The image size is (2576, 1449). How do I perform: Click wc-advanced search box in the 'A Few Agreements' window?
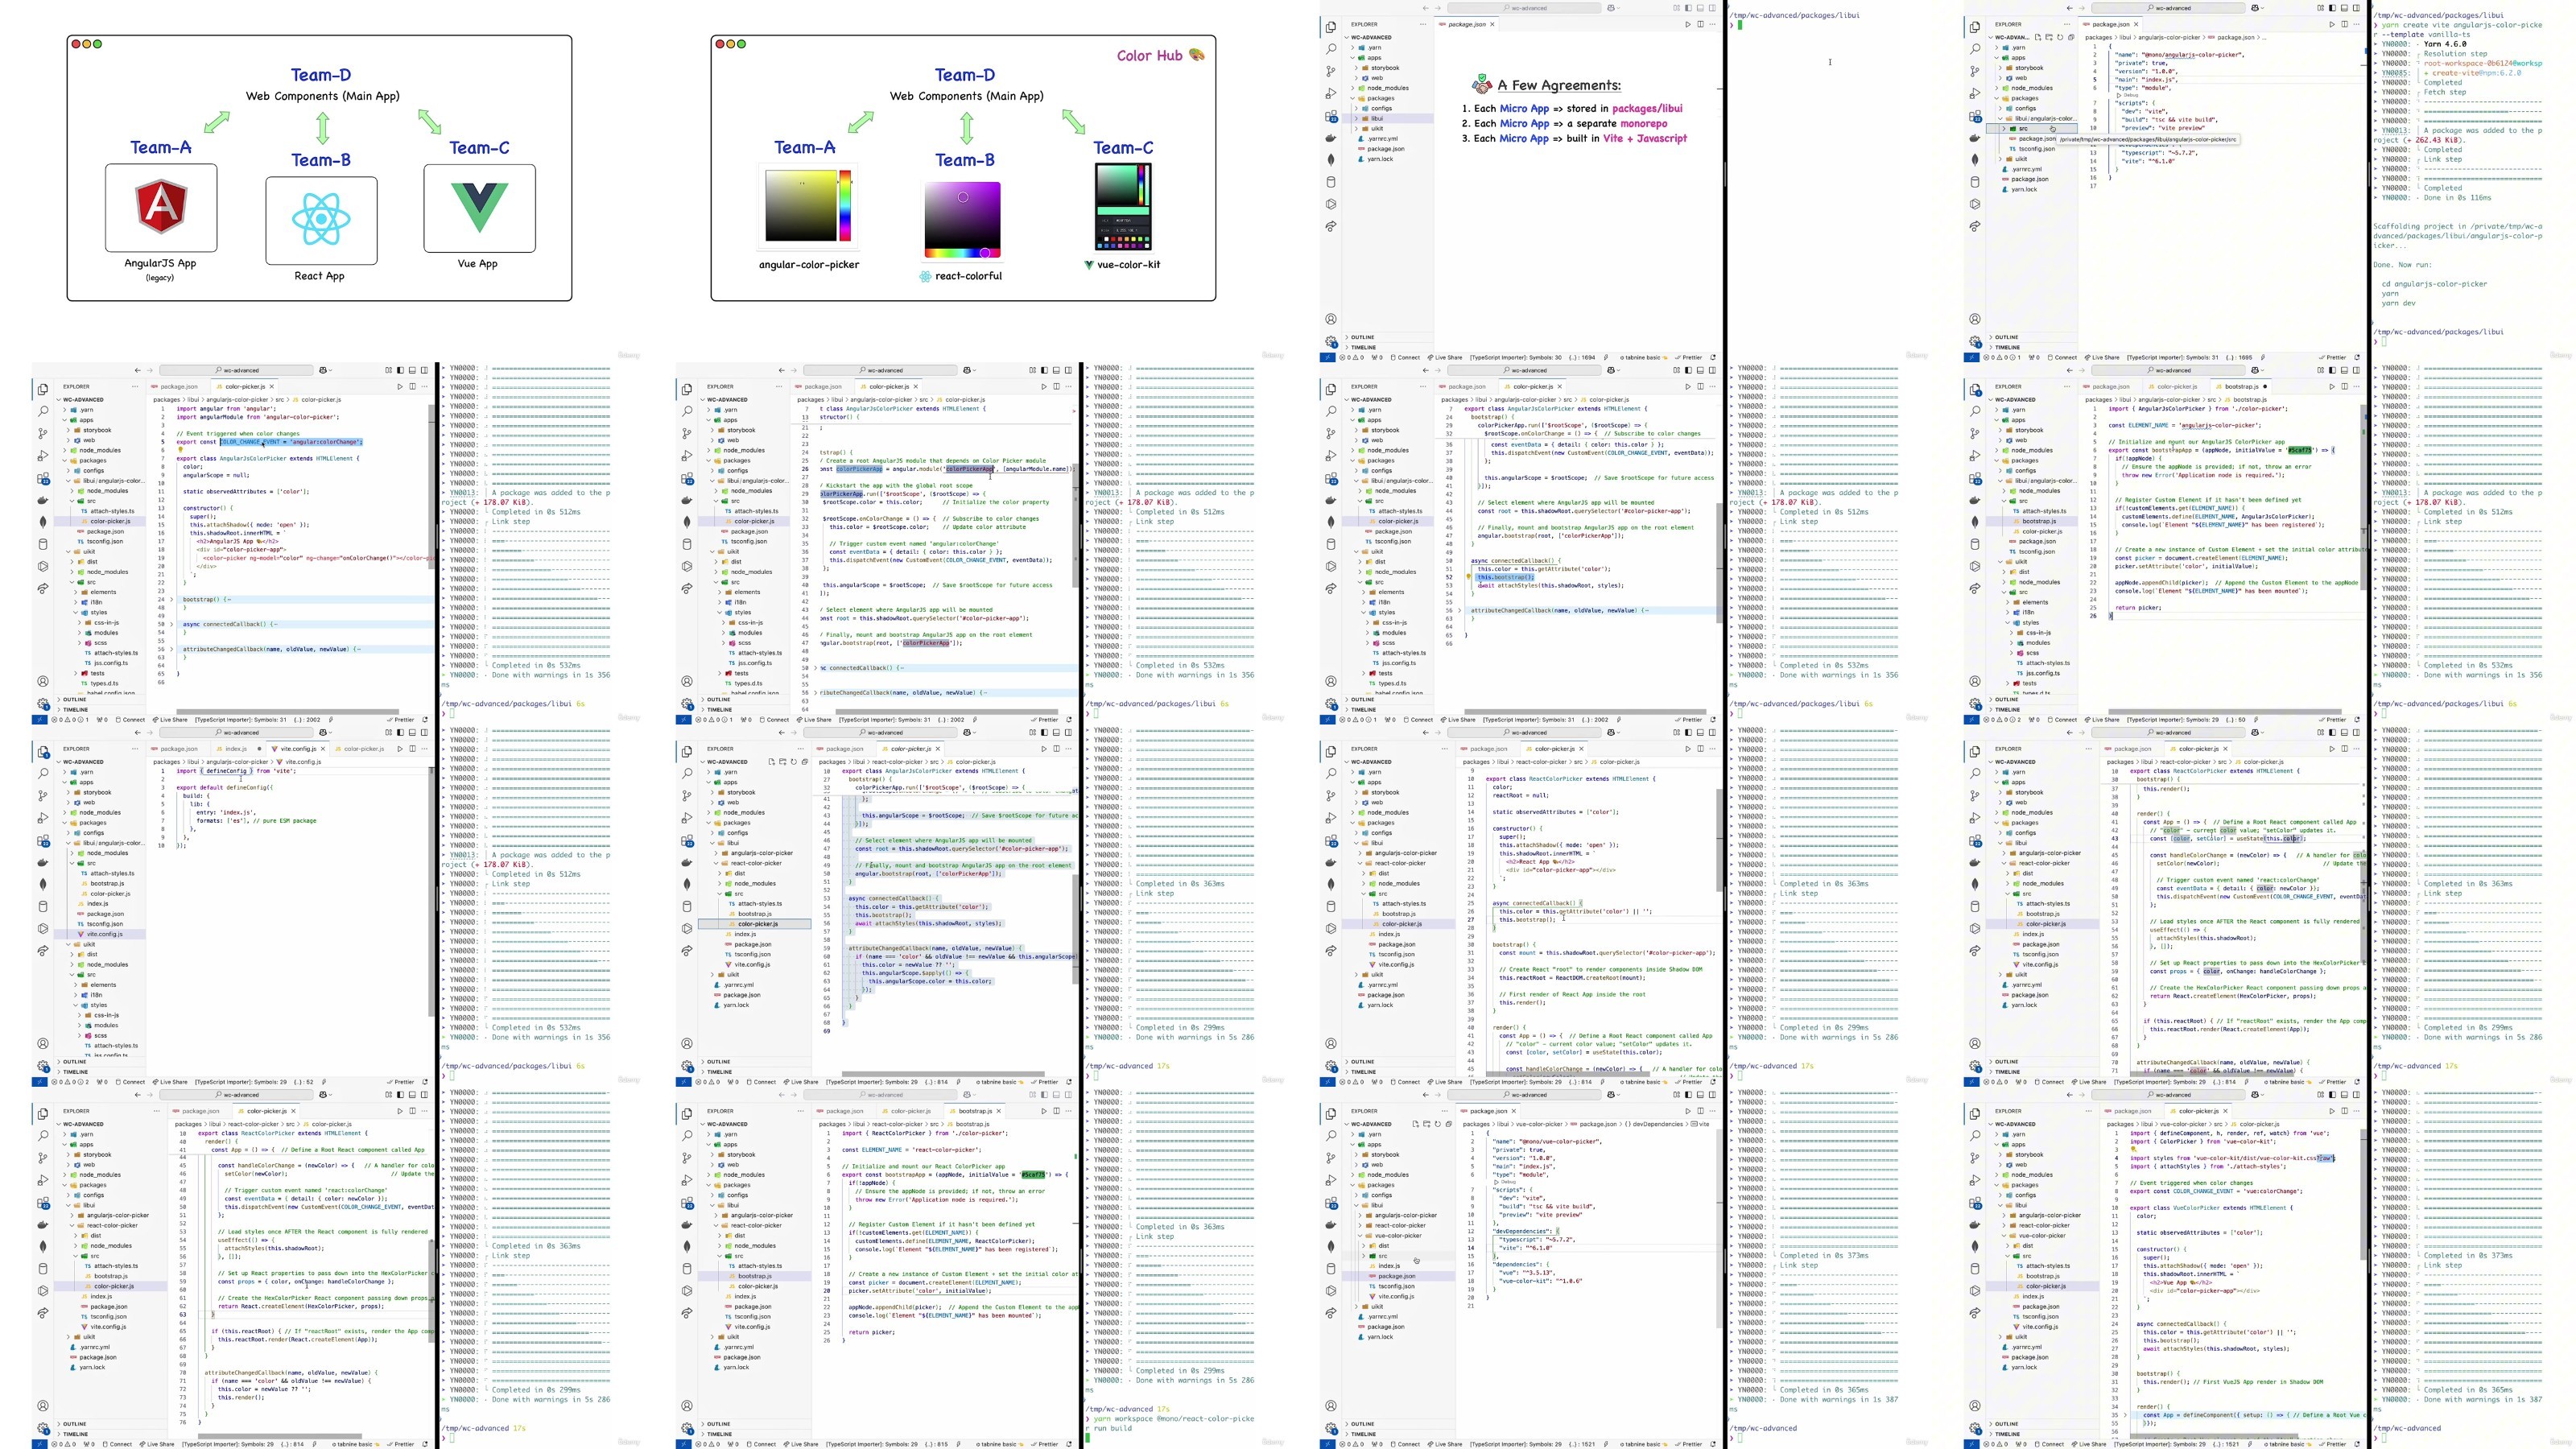[x=1524, y=8]
